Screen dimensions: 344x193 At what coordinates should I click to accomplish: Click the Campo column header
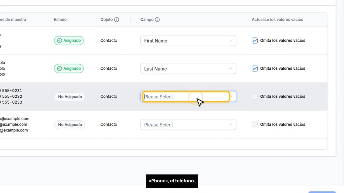click(147, 19)
